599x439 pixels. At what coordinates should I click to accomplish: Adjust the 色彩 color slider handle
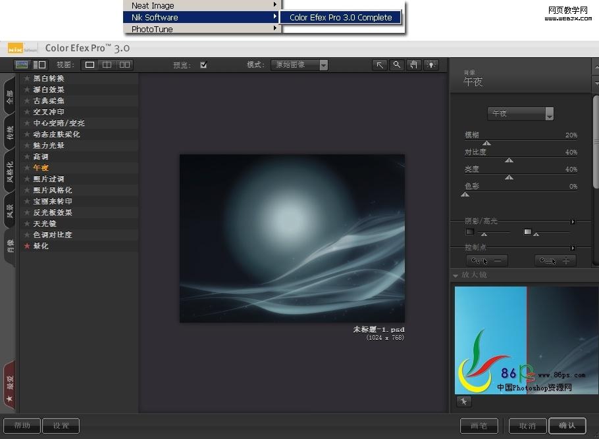tap(465, 195)
